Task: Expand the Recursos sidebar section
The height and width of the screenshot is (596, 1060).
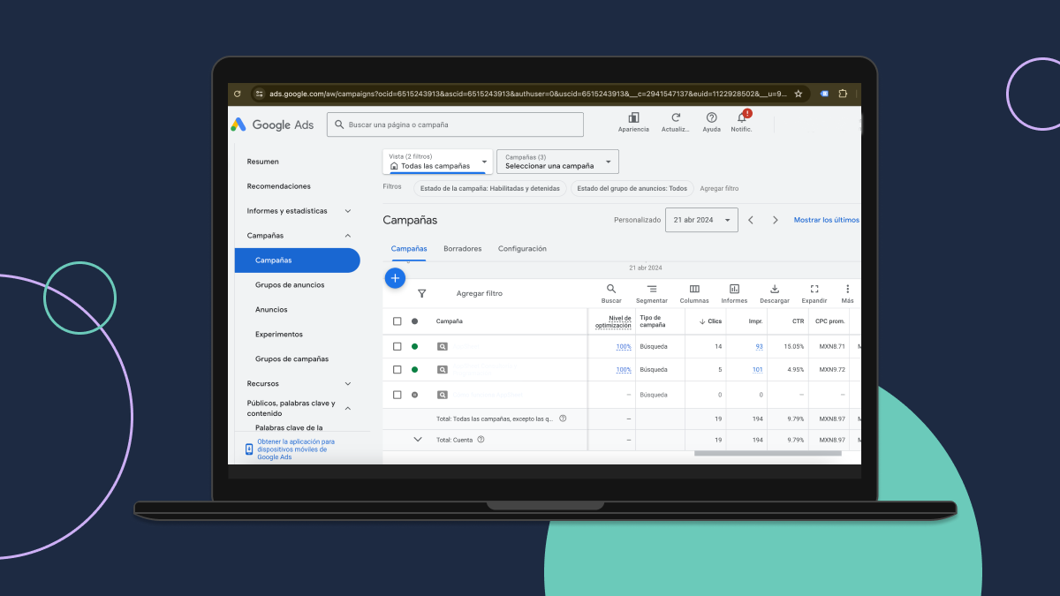Action: [x=347, y=384]
